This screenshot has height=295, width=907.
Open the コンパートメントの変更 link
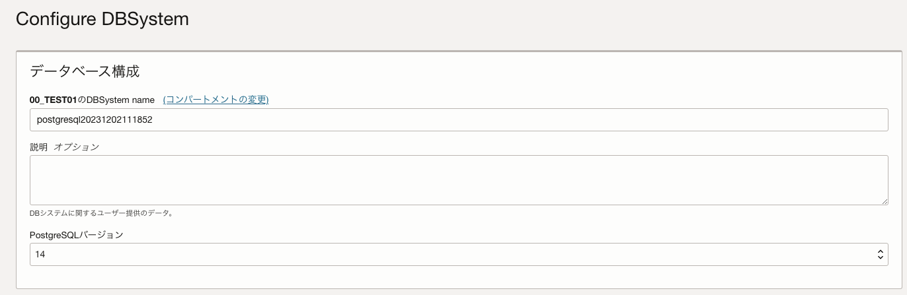[x=216, y=100]
